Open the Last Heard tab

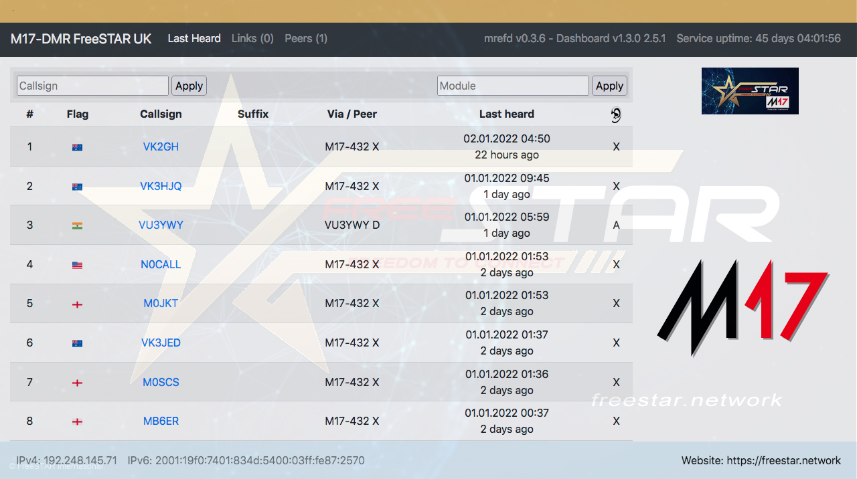[x=194, y=39]
